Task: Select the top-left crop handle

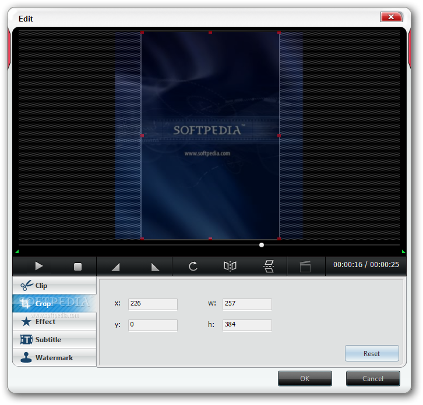Action: click(x=142, y=33)
